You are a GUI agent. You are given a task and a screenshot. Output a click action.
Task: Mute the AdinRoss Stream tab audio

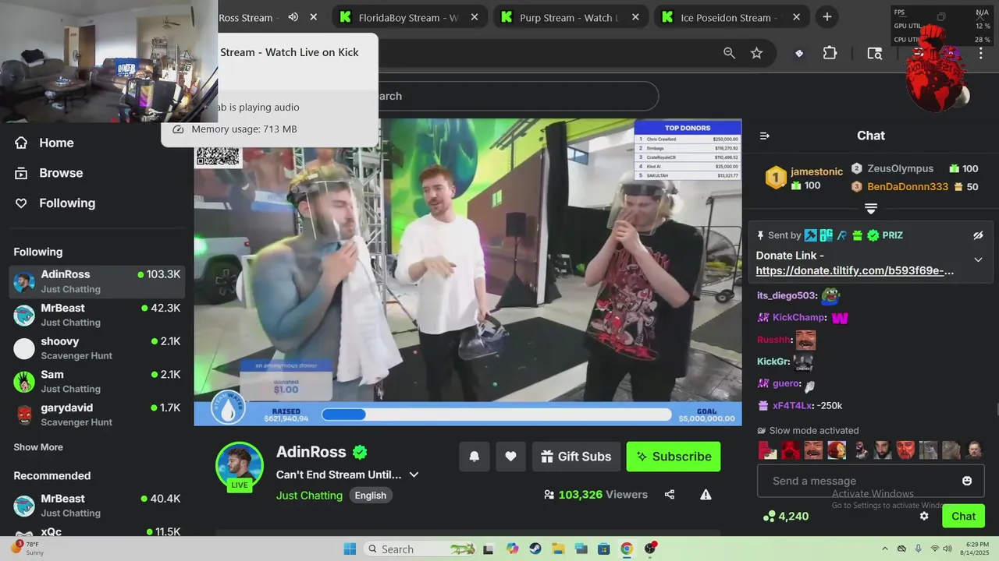293,17
